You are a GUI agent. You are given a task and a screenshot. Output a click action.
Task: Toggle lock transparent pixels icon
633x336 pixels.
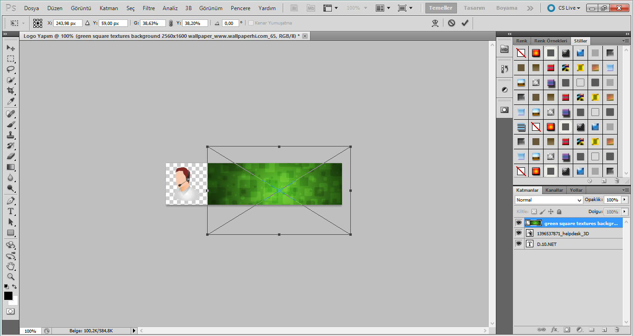point(534,212)
